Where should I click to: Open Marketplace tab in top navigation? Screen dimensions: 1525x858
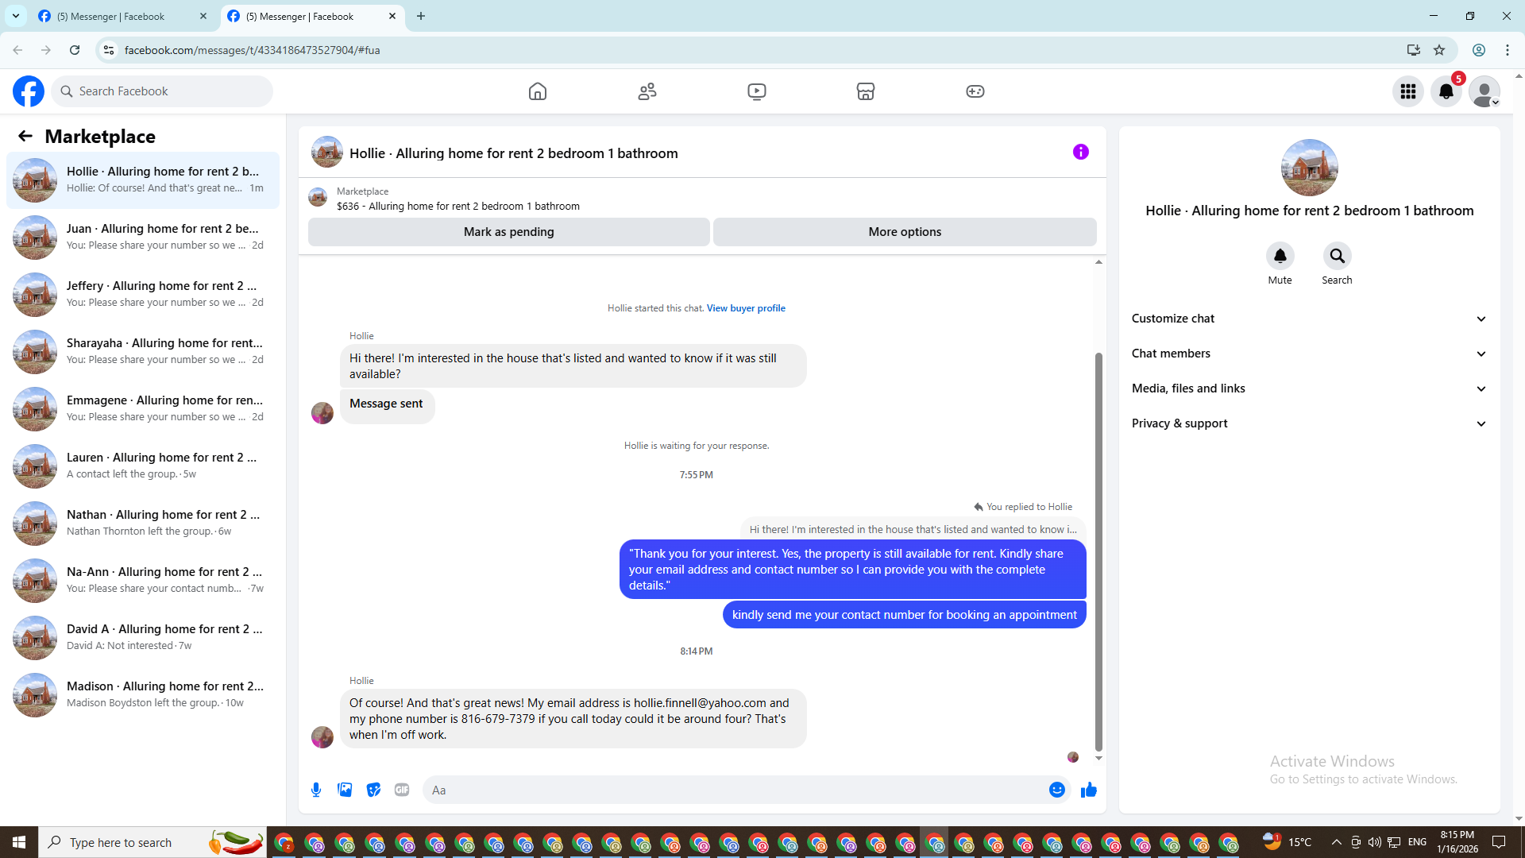[865, 91]
